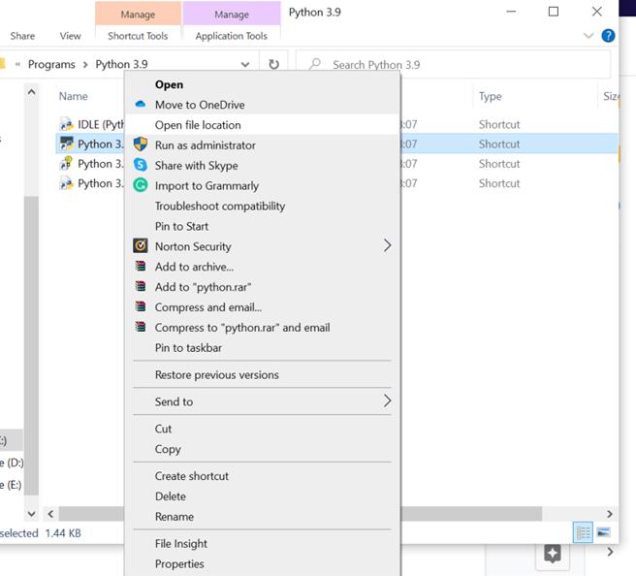Click the search magnifier icon
Screen dimensions: 636x576
pyautogui.click(x=315, y=64)
